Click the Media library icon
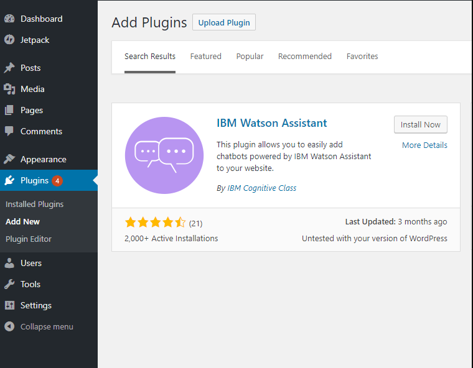Viewport: 473px width, 368px height. (x=9, y=89)
